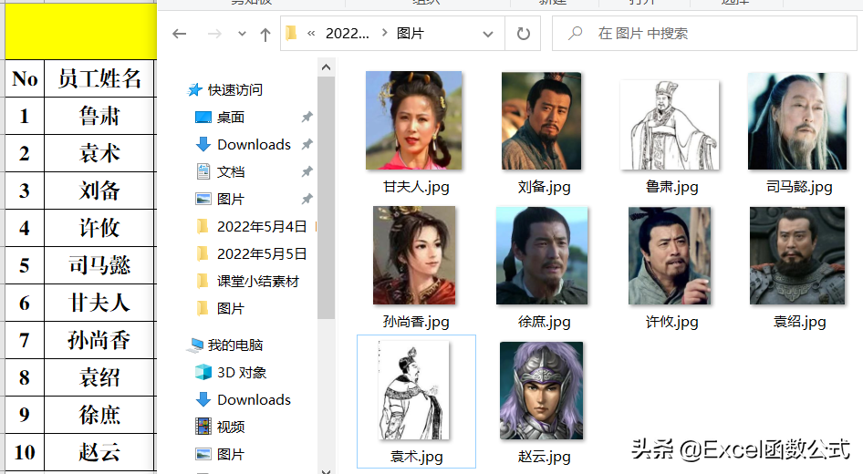This screenshot has width=863, height=474.
Task: Open 3D 对象 under 我的电脑
Action: [242, 373]
